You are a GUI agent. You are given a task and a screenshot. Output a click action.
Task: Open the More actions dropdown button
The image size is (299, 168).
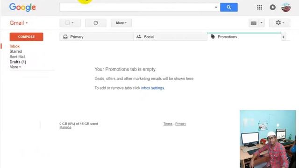(121, 23)
